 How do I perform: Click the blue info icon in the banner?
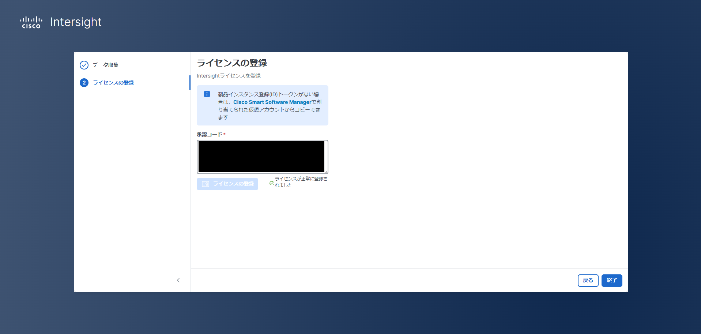207,94
